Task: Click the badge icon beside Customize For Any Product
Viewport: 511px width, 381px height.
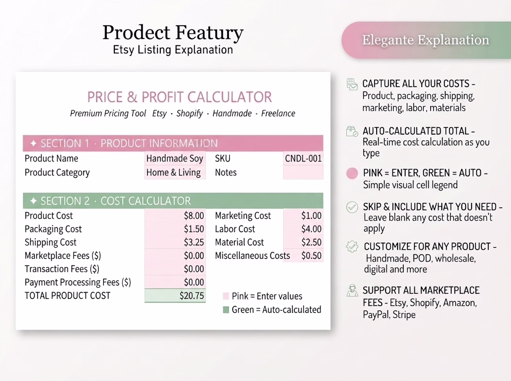Action: tap(352, 246)
